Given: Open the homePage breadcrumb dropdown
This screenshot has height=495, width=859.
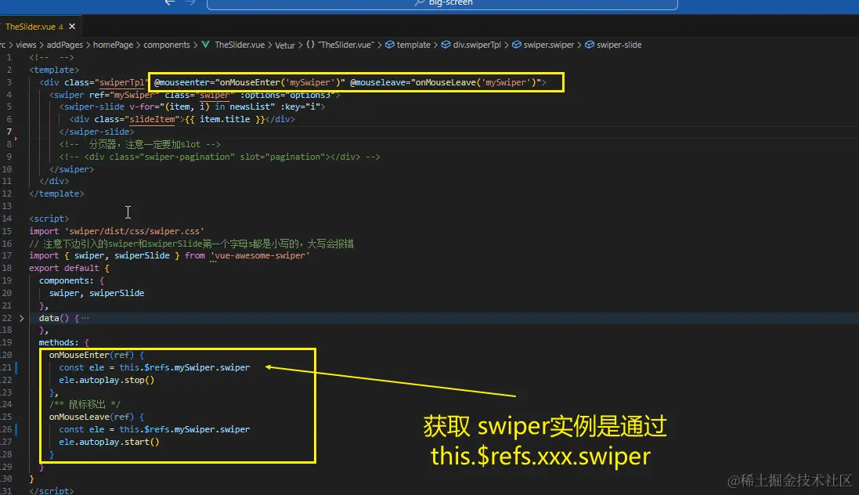Looking at the screenshot, I should [x=113, y=45].
